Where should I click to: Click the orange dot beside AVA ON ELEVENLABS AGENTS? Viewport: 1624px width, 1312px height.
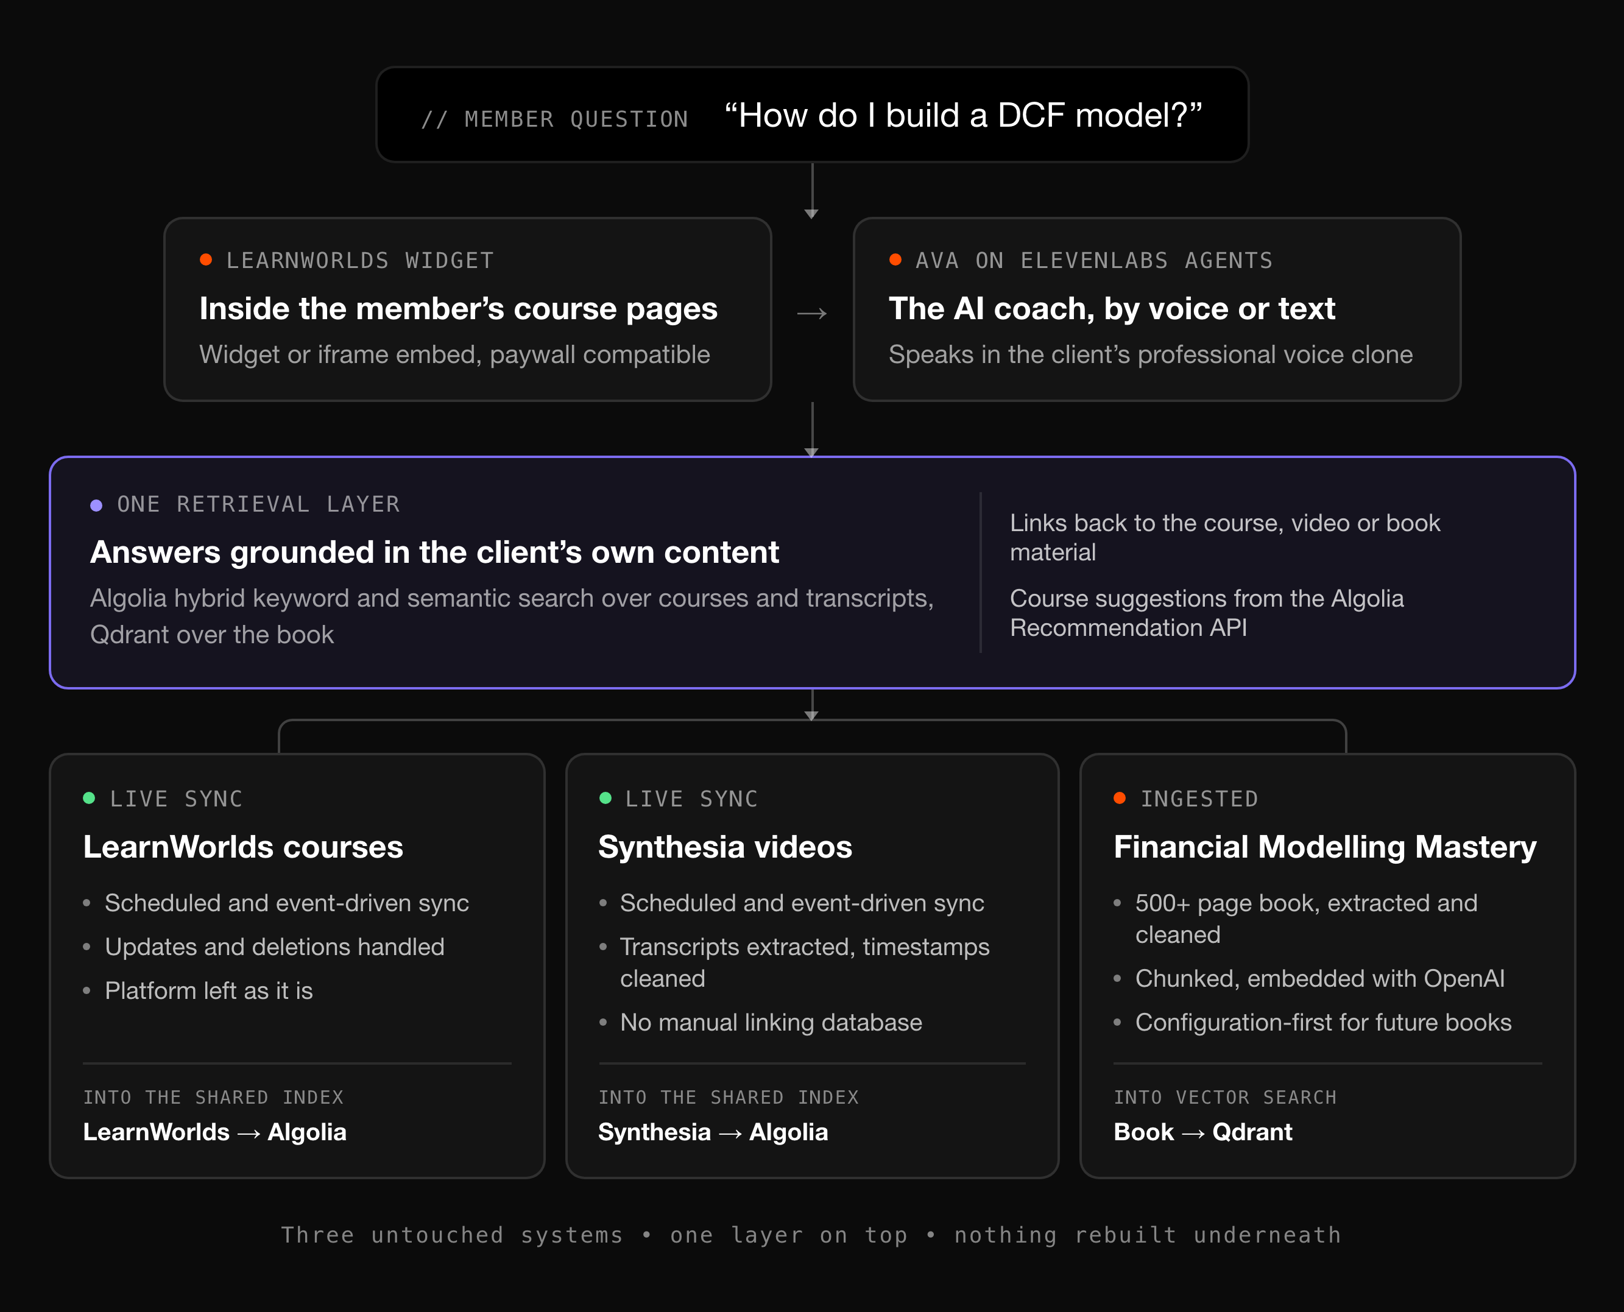(895, 260)
